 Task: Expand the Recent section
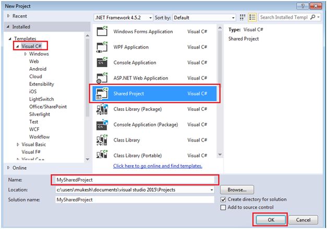8,16
